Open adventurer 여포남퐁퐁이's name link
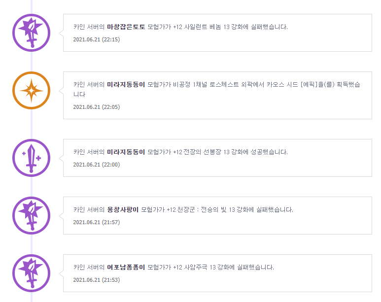Viewport: 381px width, 302px height. (x=126, y=267)
